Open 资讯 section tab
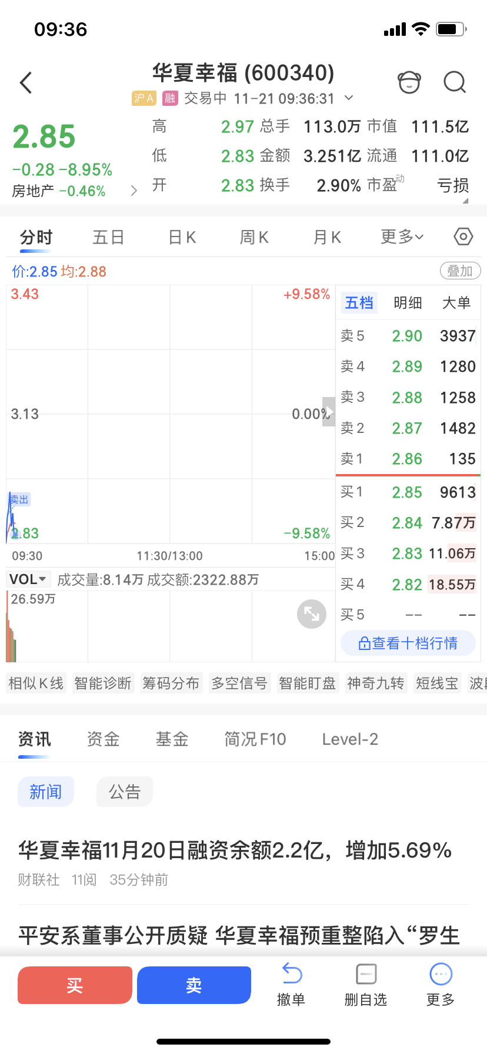The image size is (487, 1054). 35,739
